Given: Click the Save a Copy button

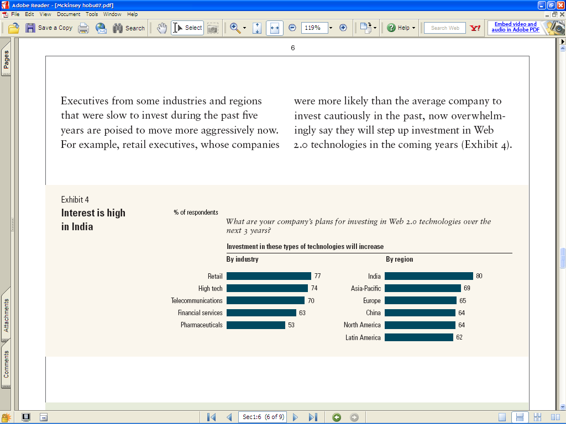Looking at the screenshot, I should pos(49,28).
